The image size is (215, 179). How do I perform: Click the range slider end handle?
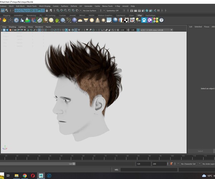click(74, 164)
